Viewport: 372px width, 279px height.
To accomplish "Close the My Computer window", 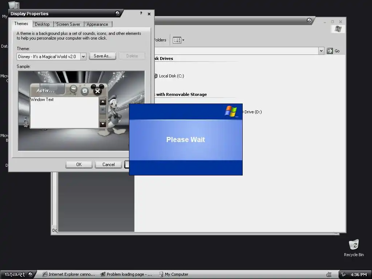I will pyautogui.click(x=340, y=21).
